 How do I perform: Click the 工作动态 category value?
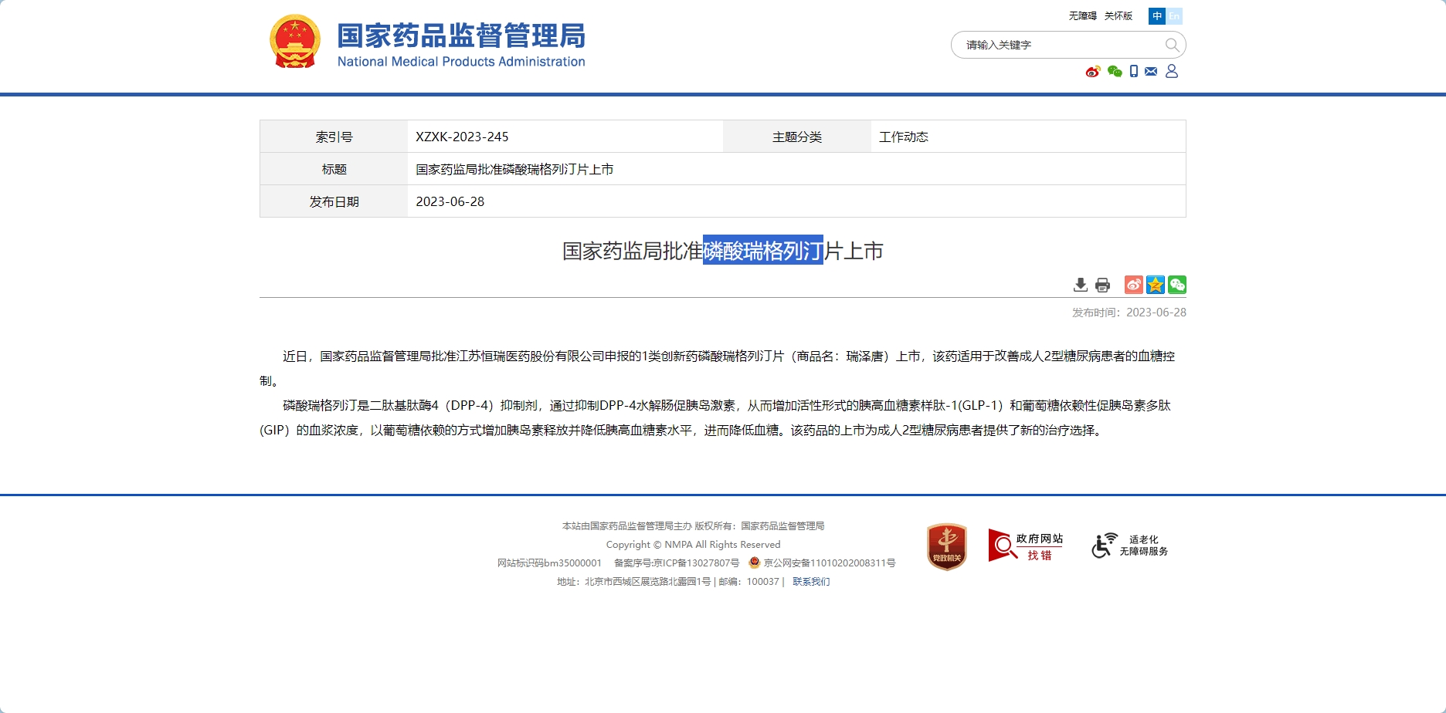904,137
